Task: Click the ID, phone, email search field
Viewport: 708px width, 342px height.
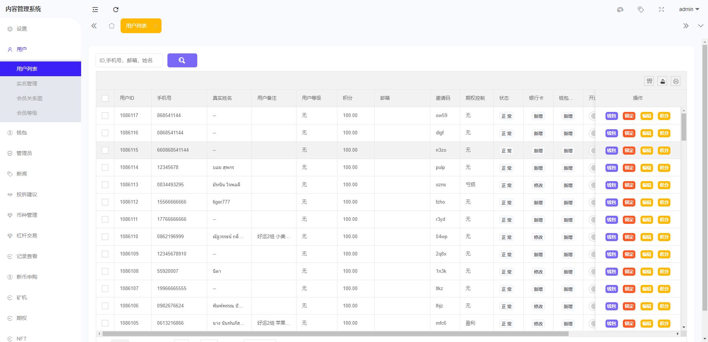Action: pos(129,60)
